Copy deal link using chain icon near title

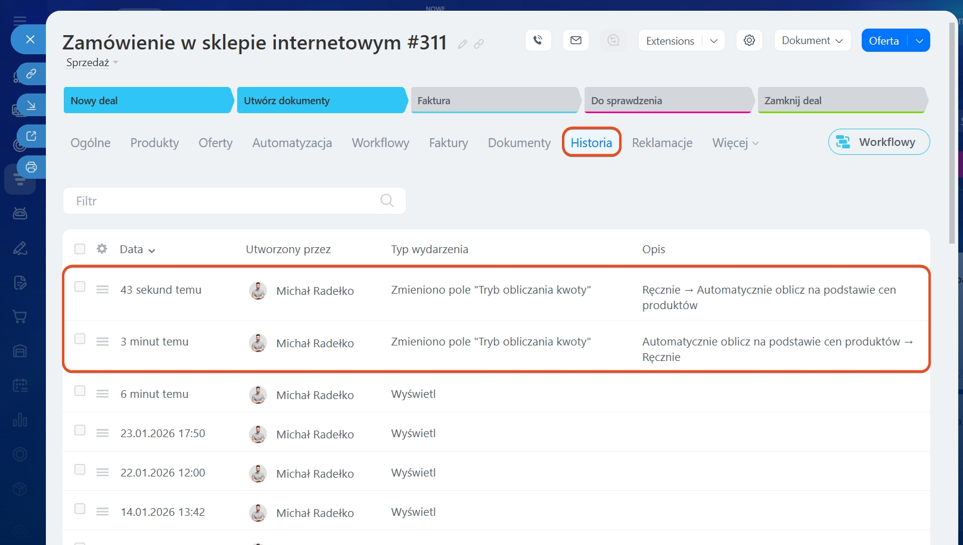coord(479,44)
